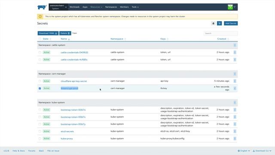The width and height of the screenshot is (275, 155).
Task: Open the Members page
Action: [124, 7]
